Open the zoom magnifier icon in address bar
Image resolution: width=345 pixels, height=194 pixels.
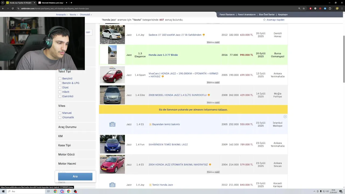[299, 8]
